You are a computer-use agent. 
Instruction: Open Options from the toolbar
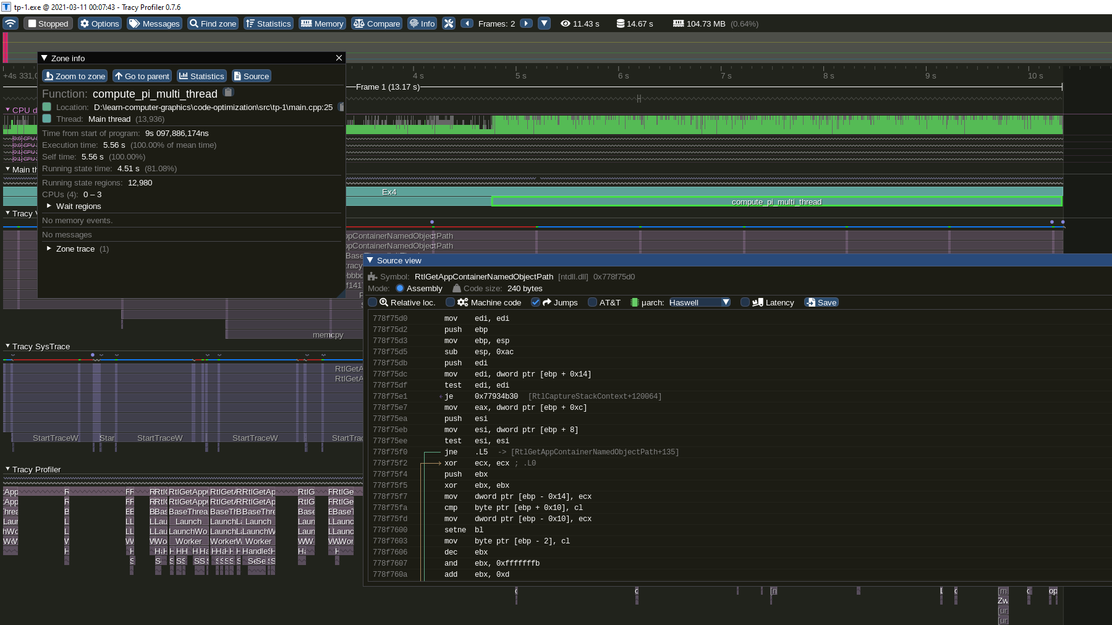click(x=100, y=23)
